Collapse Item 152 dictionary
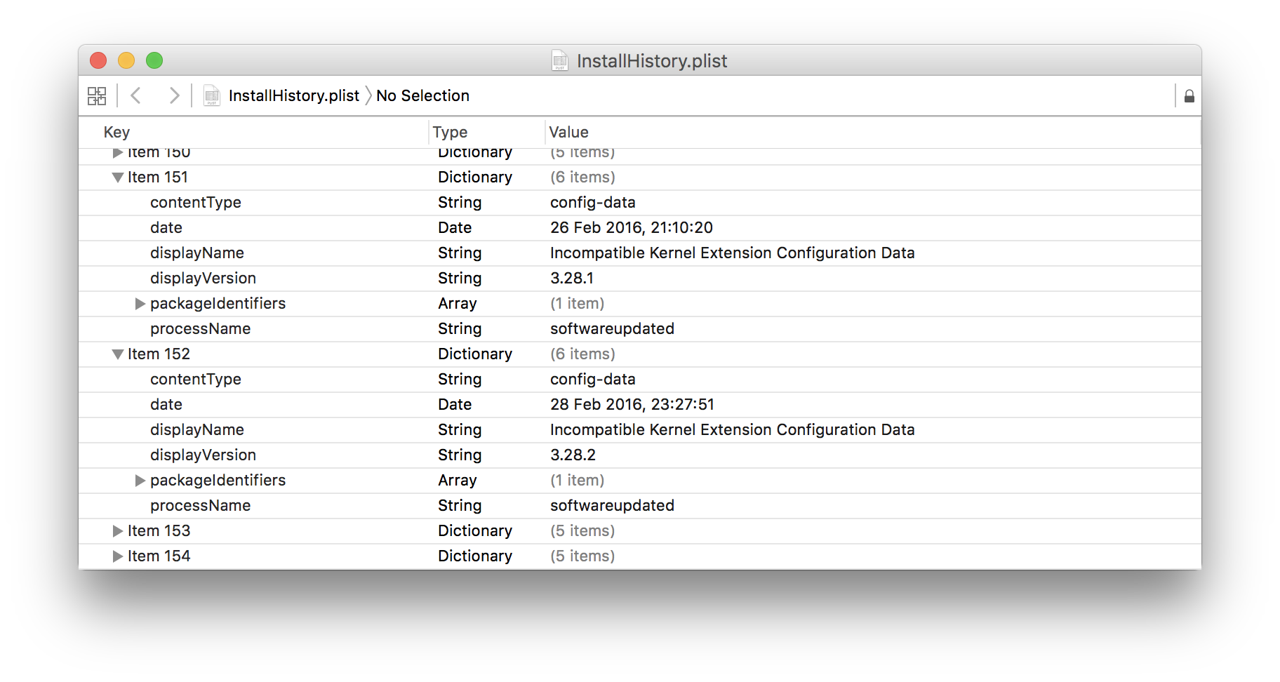Screen dimensions: 1280x682 tap(118, 354)
